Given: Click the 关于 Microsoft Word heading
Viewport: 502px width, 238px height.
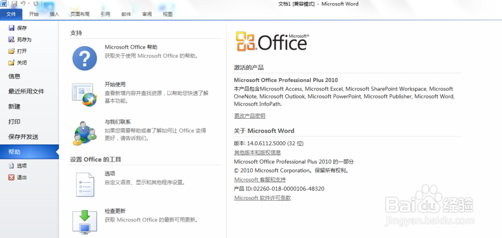Looking at the screenshot, I should (264, 131).
